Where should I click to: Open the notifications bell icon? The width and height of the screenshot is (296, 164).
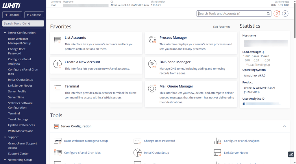point(277,14)
